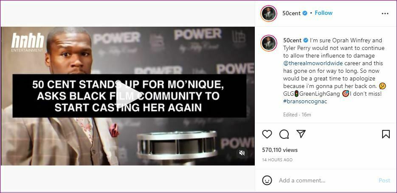Click the 50cent username in the caption
The image size is (397, 193).
coord(292,40)
